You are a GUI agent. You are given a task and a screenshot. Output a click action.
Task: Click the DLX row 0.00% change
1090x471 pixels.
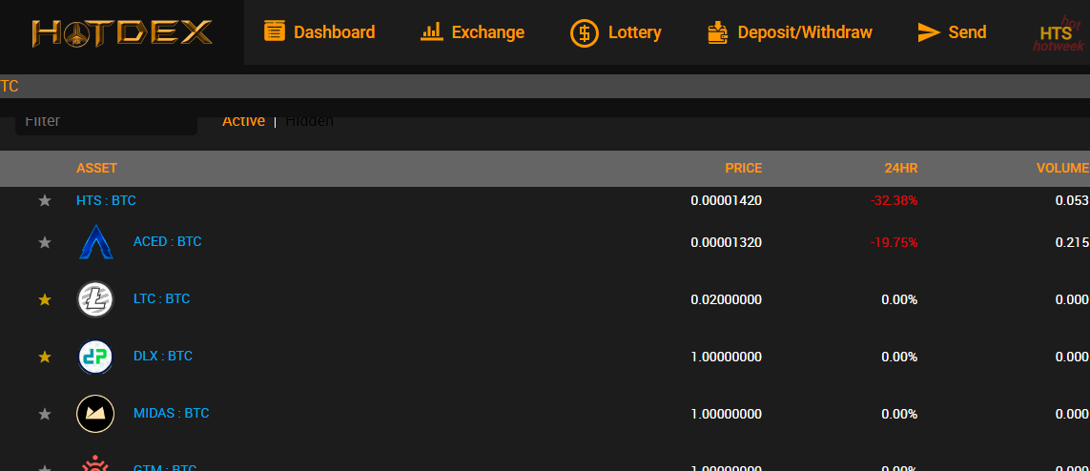pos(899,357)
